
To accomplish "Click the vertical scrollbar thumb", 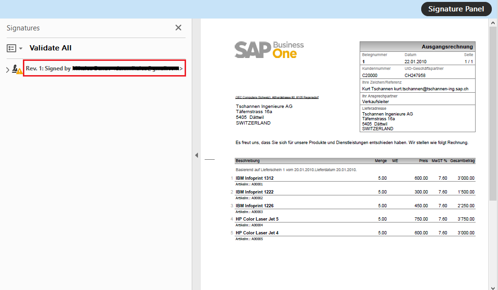I will [x=493, y=114].
